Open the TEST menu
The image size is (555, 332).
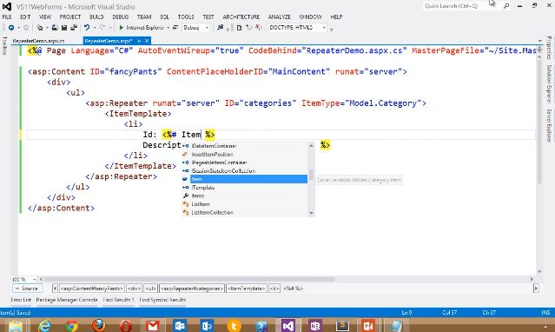208,17
